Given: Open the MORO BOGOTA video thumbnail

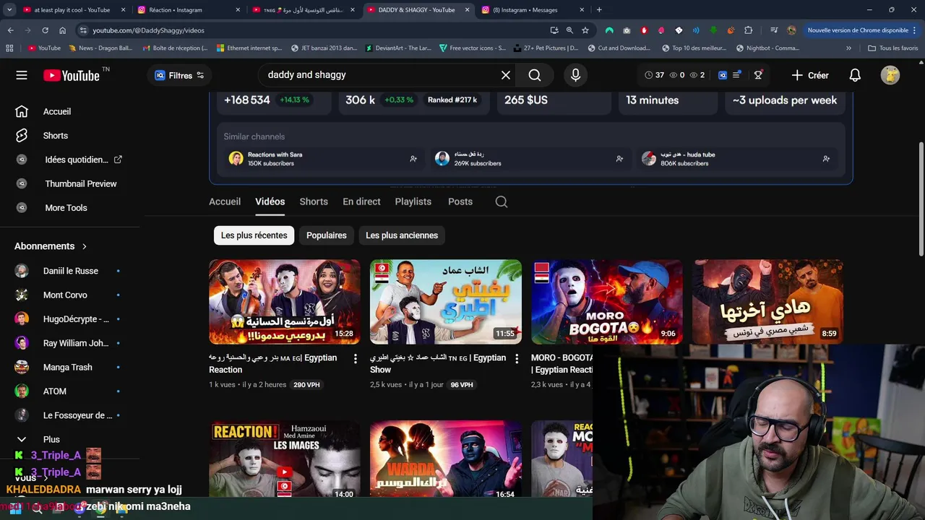Looking at the screenshot, I should 607,302.
